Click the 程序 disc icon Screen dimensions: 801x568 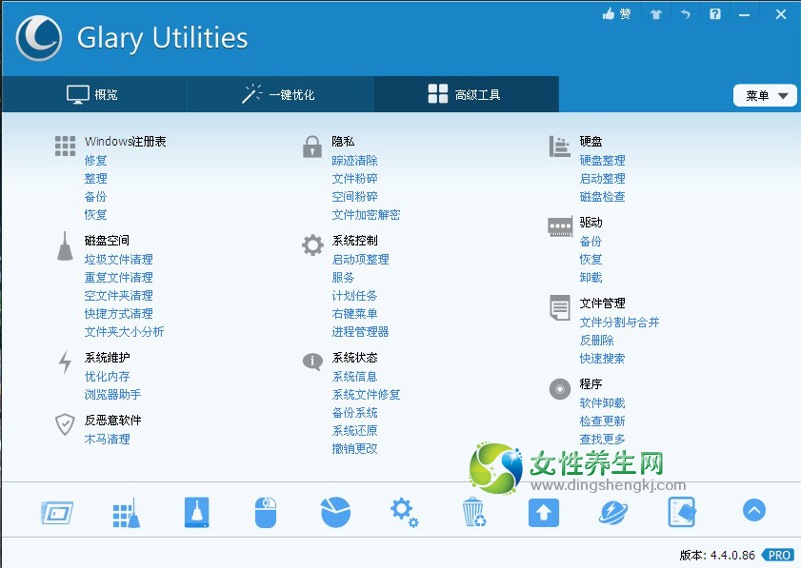(560, 389)
